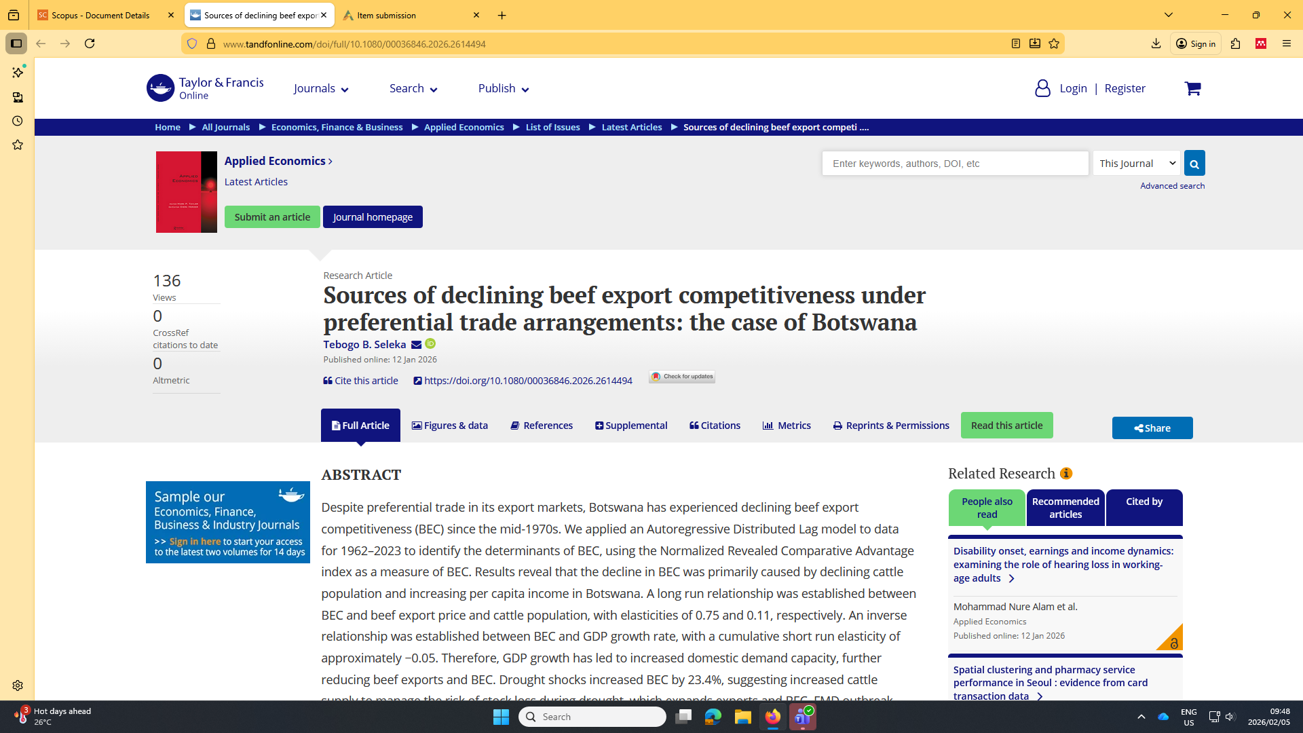Screen dimensions: 1303x733
Task: Toggle the browser sidebar button
Action: [x=16, y=44]
